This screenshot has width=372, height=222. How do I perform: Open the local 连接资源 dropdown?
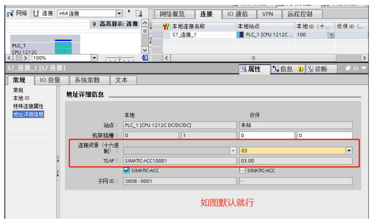click(x=233, y=151)
